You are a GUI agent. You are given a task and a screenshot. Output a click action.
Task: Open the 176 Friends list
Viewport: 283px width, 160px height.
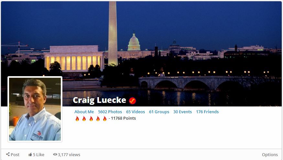coord(207,112)
